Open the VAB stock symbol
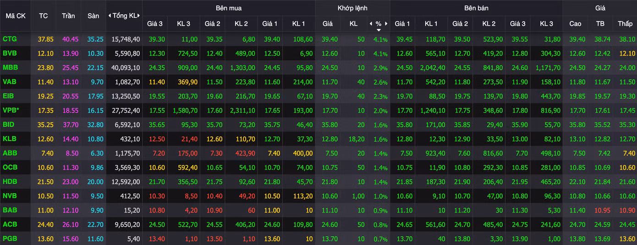The height and width of the screenshot is (245, 637). coord(10,82)
